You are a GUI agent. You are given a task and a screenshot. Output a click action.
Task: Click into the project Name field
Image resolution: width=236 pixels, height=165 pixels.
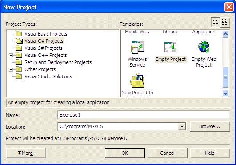coord(144,115)
